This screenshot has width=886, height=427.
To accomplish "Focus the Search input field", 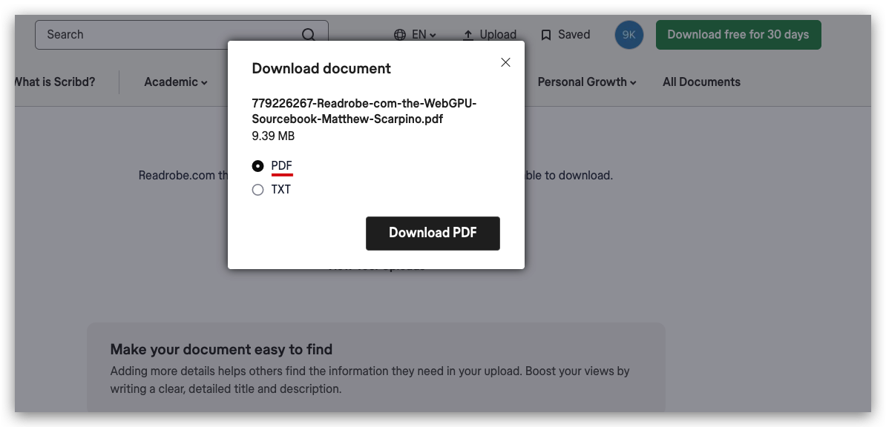I will [181, 34].
